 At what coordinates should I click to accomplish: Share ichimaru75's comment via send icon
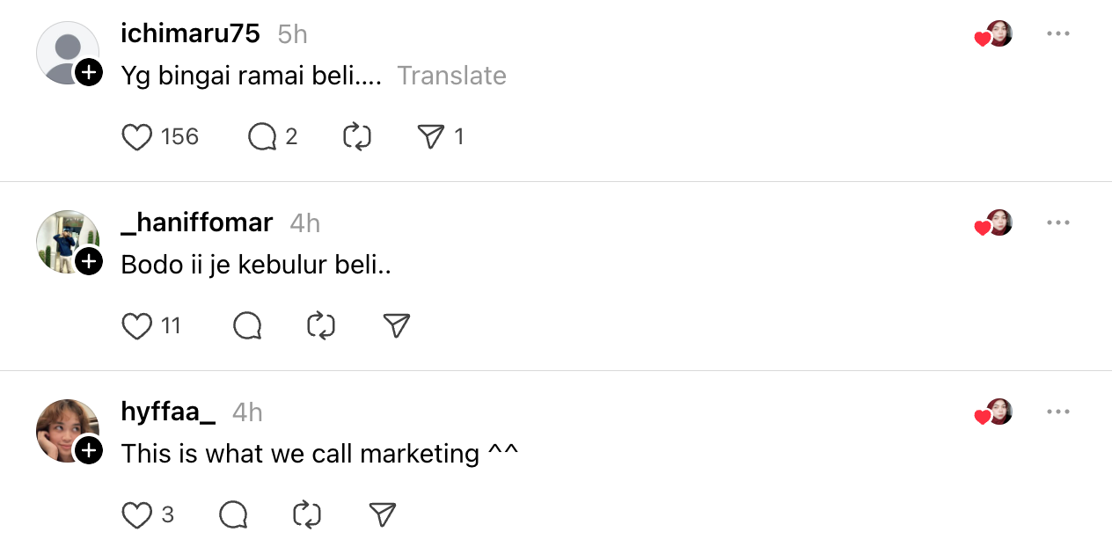(430, 137)
